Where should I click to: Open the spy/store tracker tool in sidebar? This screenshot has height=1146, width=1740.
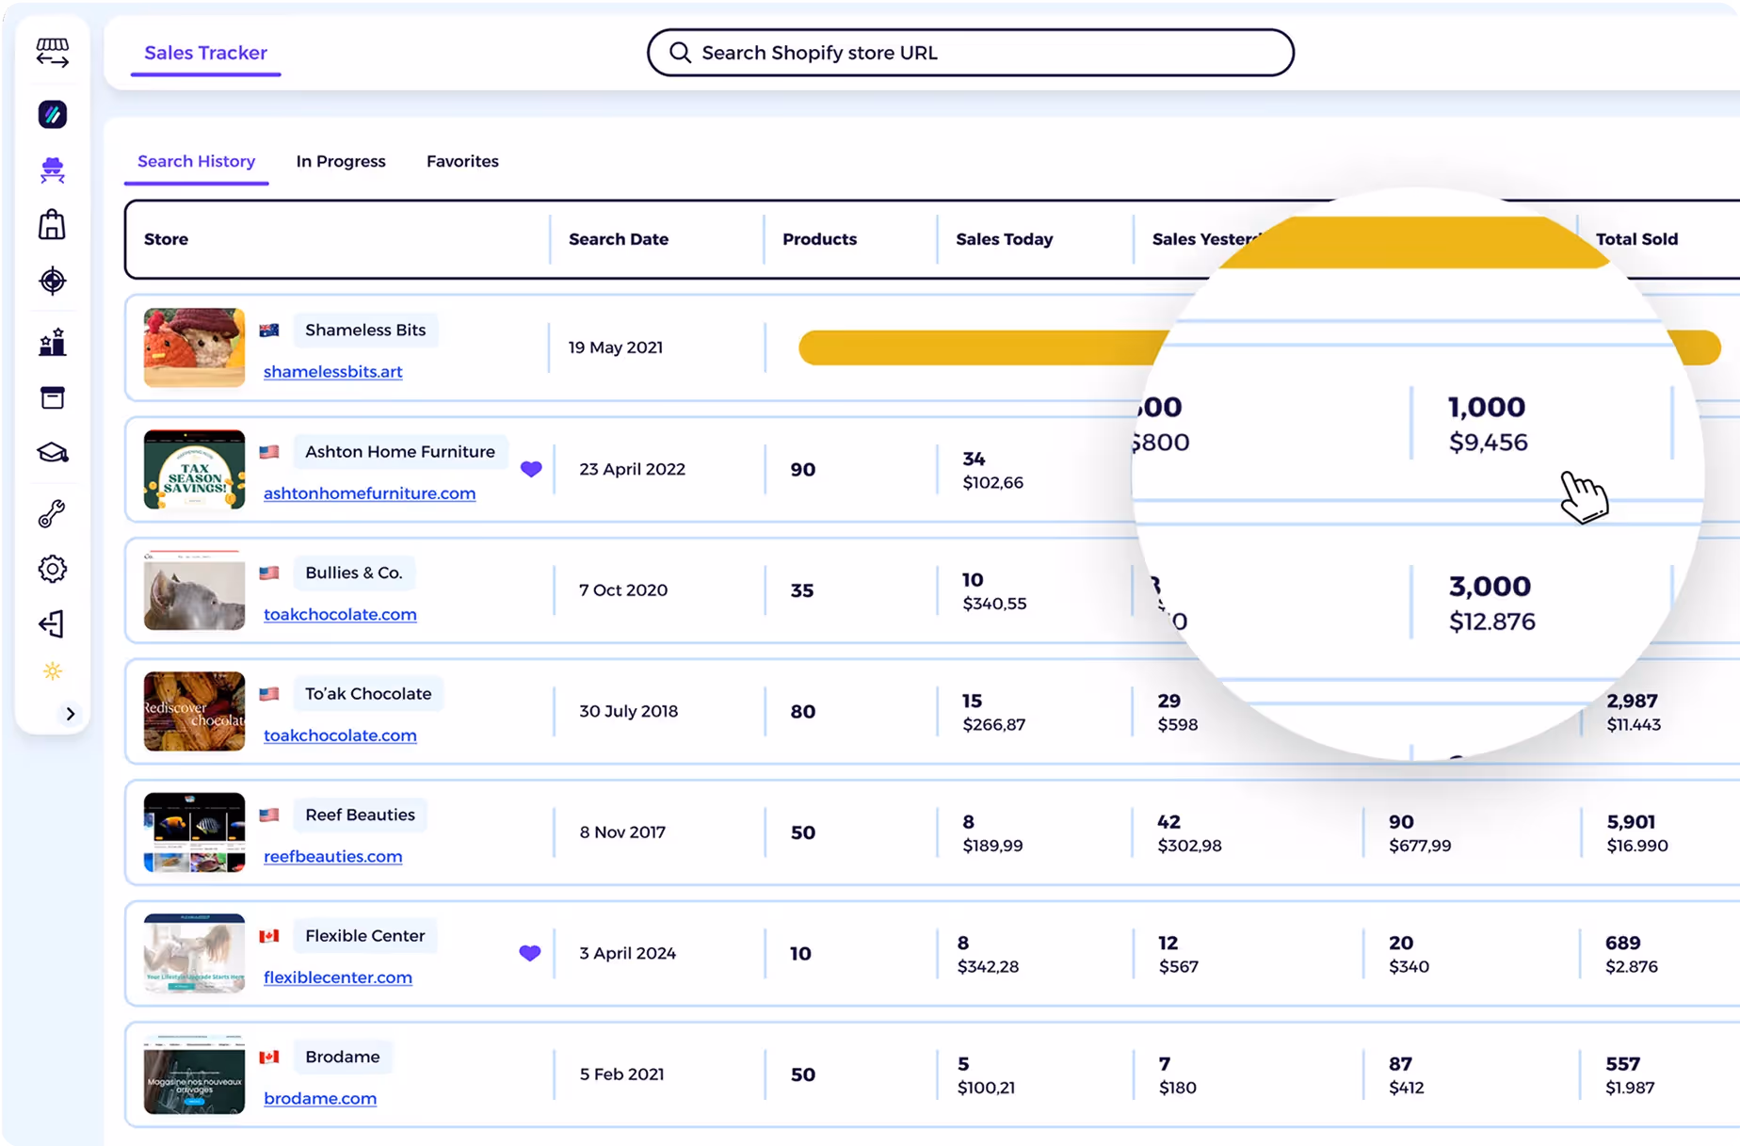pyautogui.click(x=52, y=170)
